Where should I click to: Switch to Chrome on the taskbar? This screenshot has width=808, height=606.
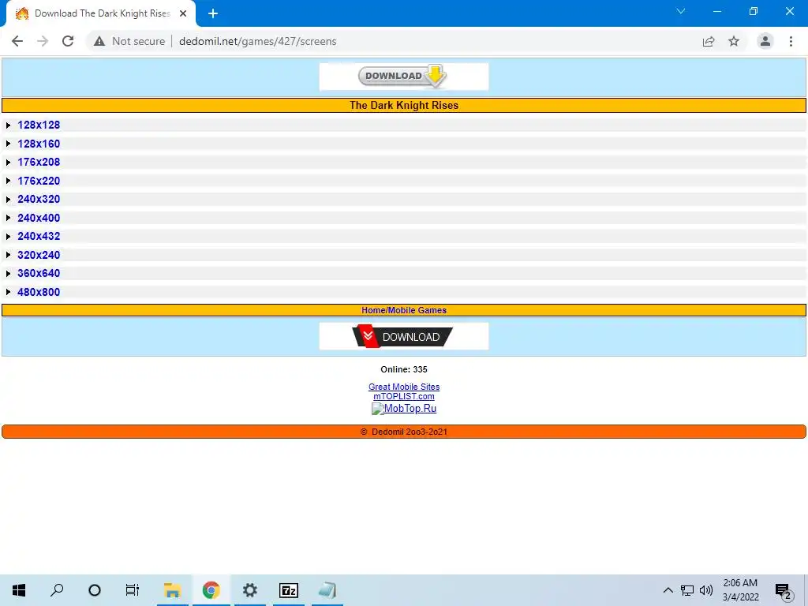pos(211,590)
